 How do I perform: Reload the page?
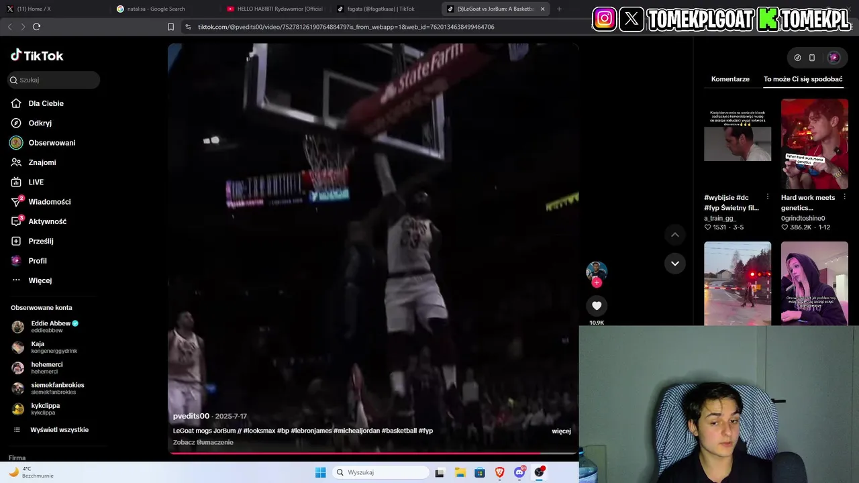tap(36, 27)
